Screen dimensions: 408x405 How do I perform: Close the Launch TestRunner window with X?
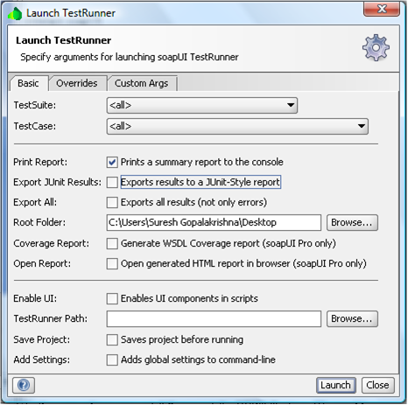coord(382,9)
